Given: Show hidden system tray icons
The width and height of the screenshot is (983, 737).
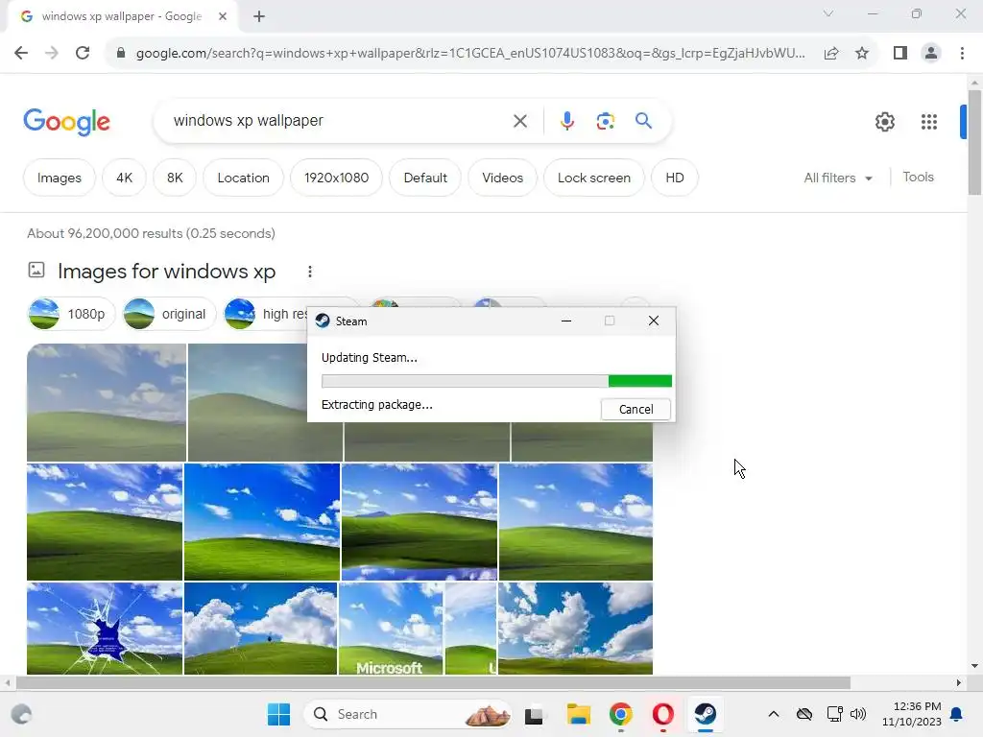Looking at the screenshot, I should (x=774, y=714).
